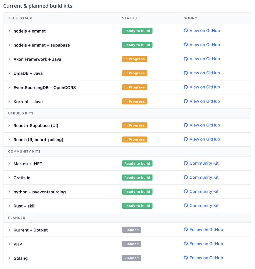Viewport: 255px width, 269px height.
Task: Expand the Cratis.io row chevron
Action: [9, 178]
